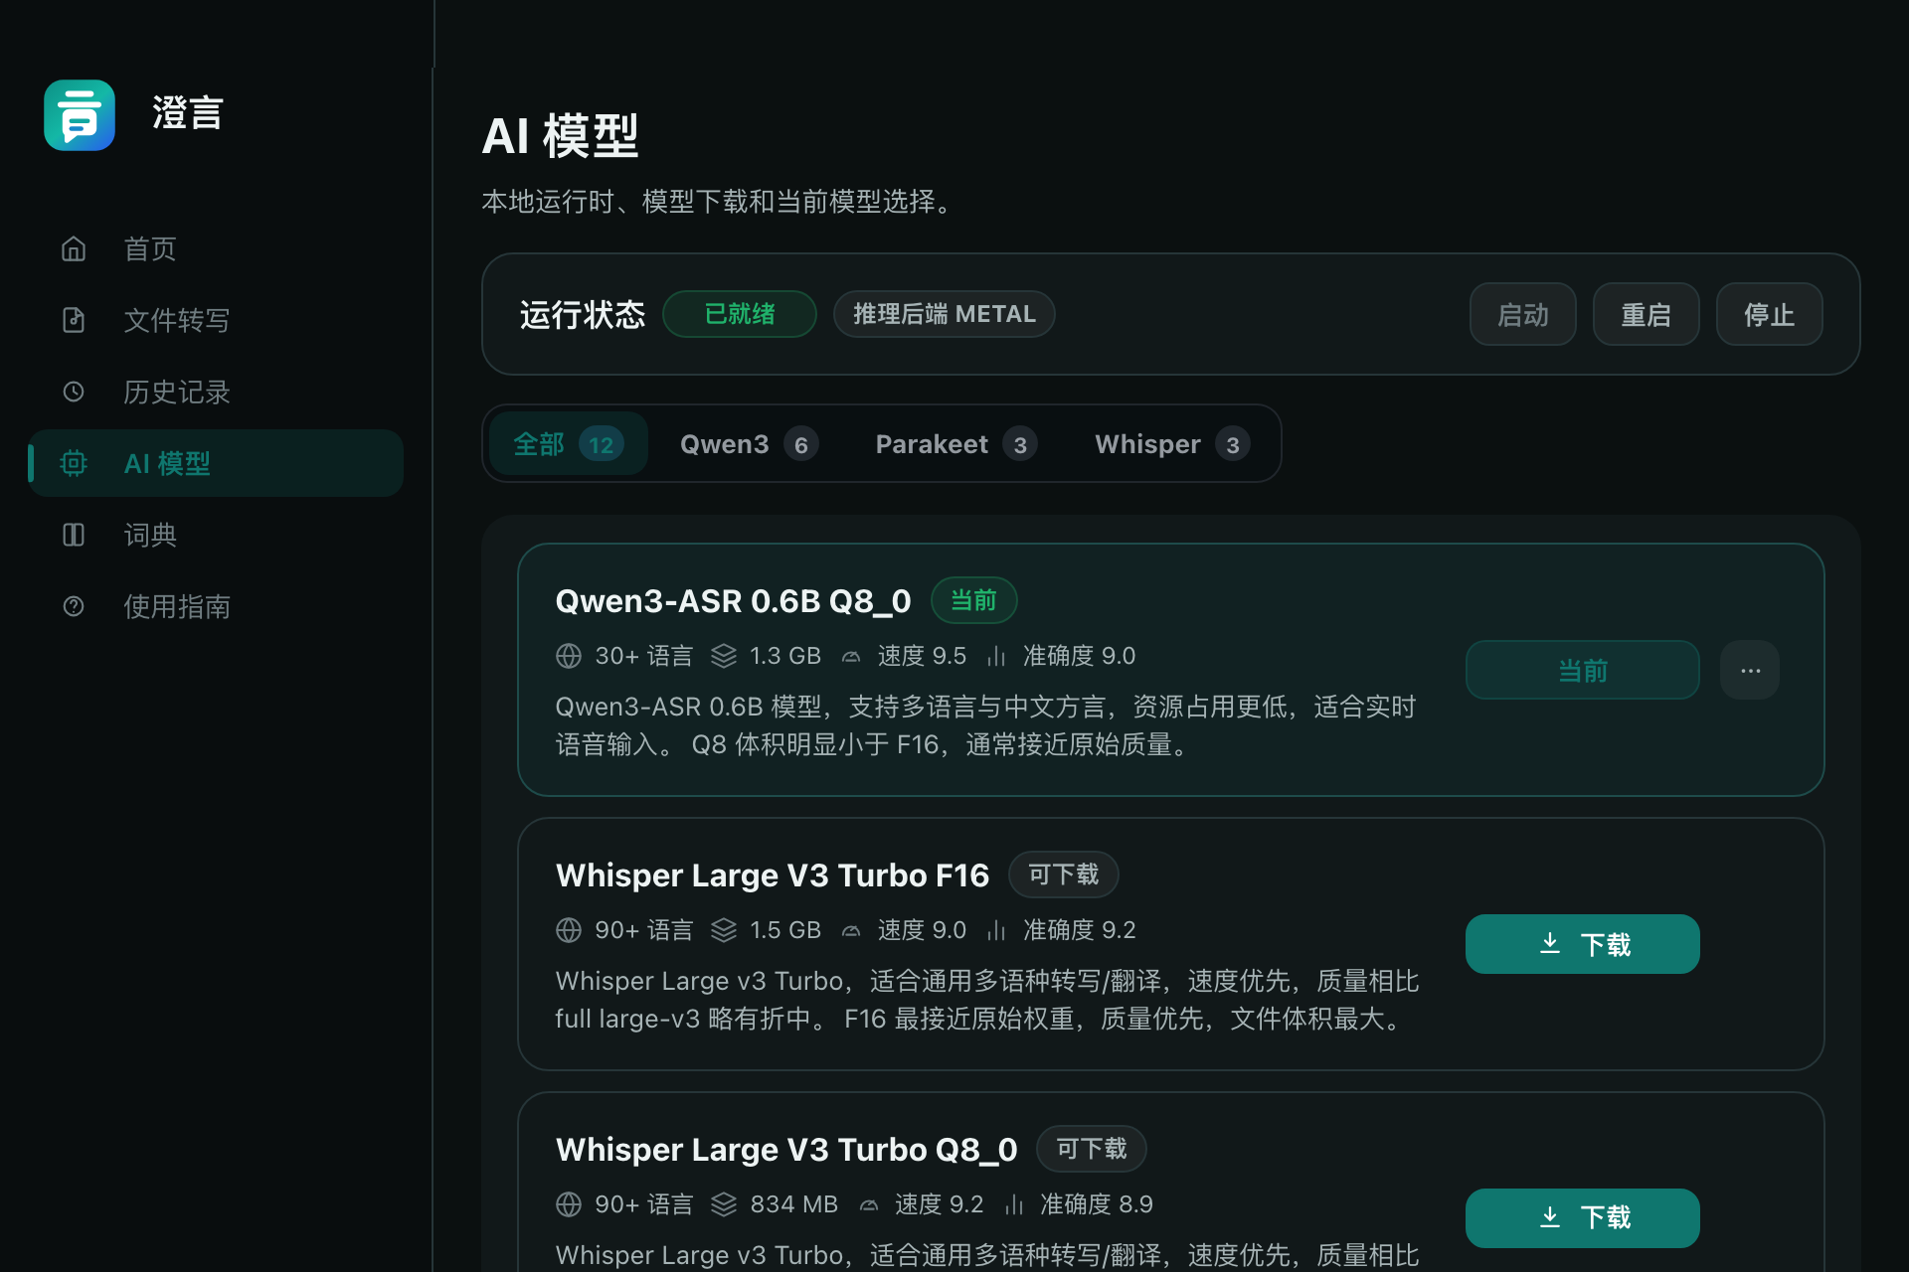Click the help icon beside 使用指南
The image size is (1909, 1272).
74,606
